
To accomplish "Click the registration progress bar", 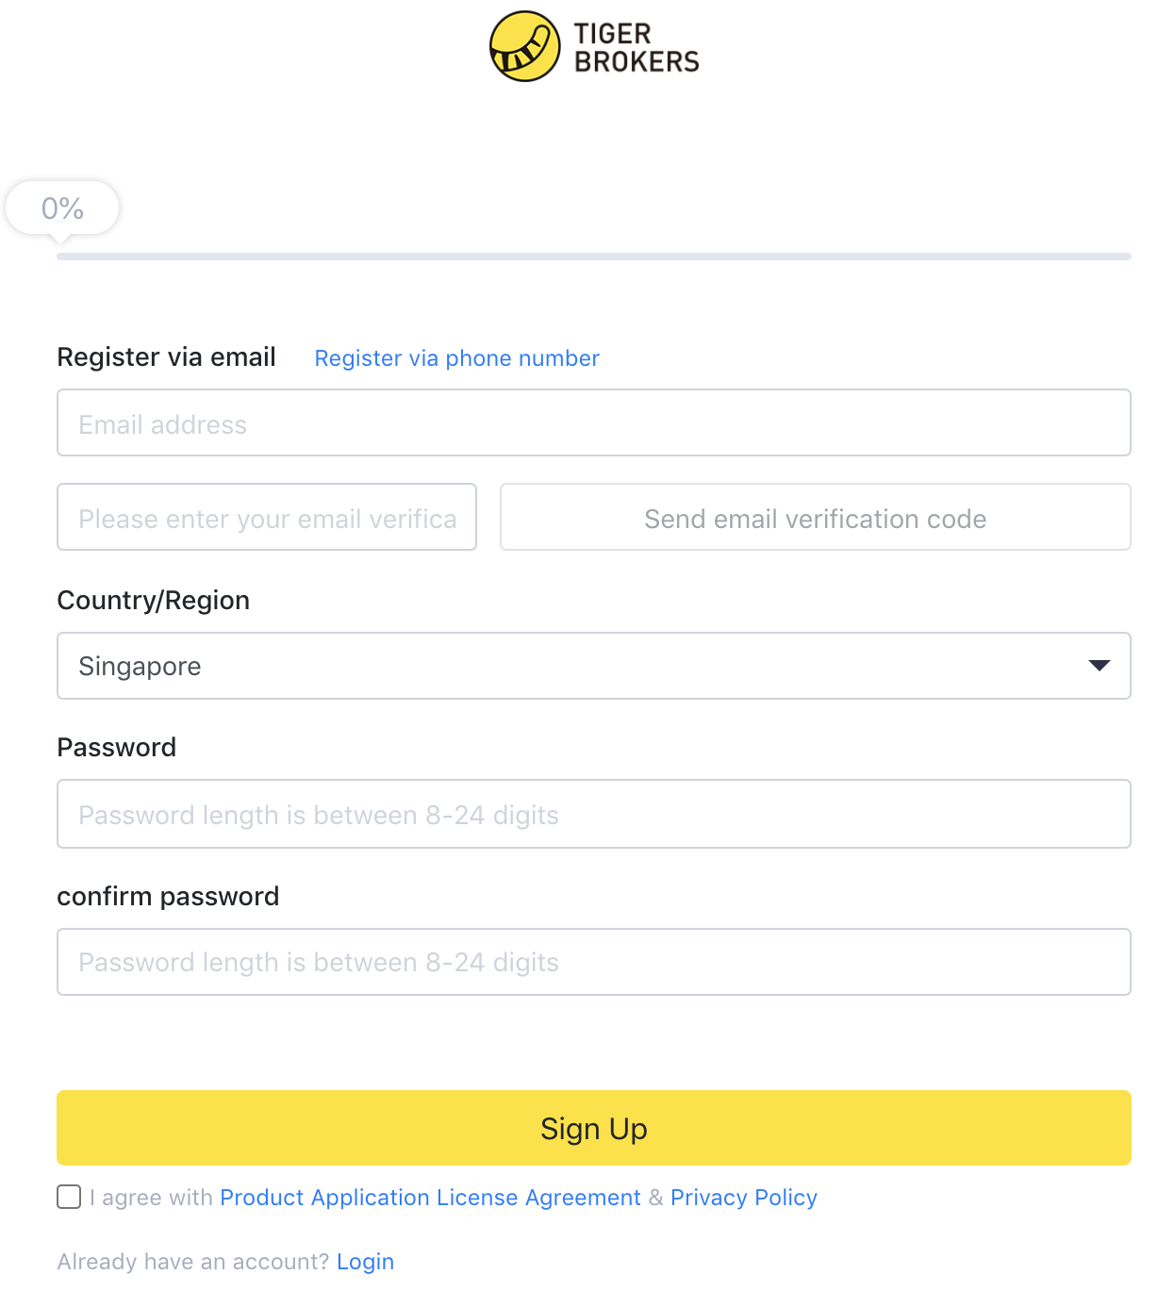I will [594, 256].
